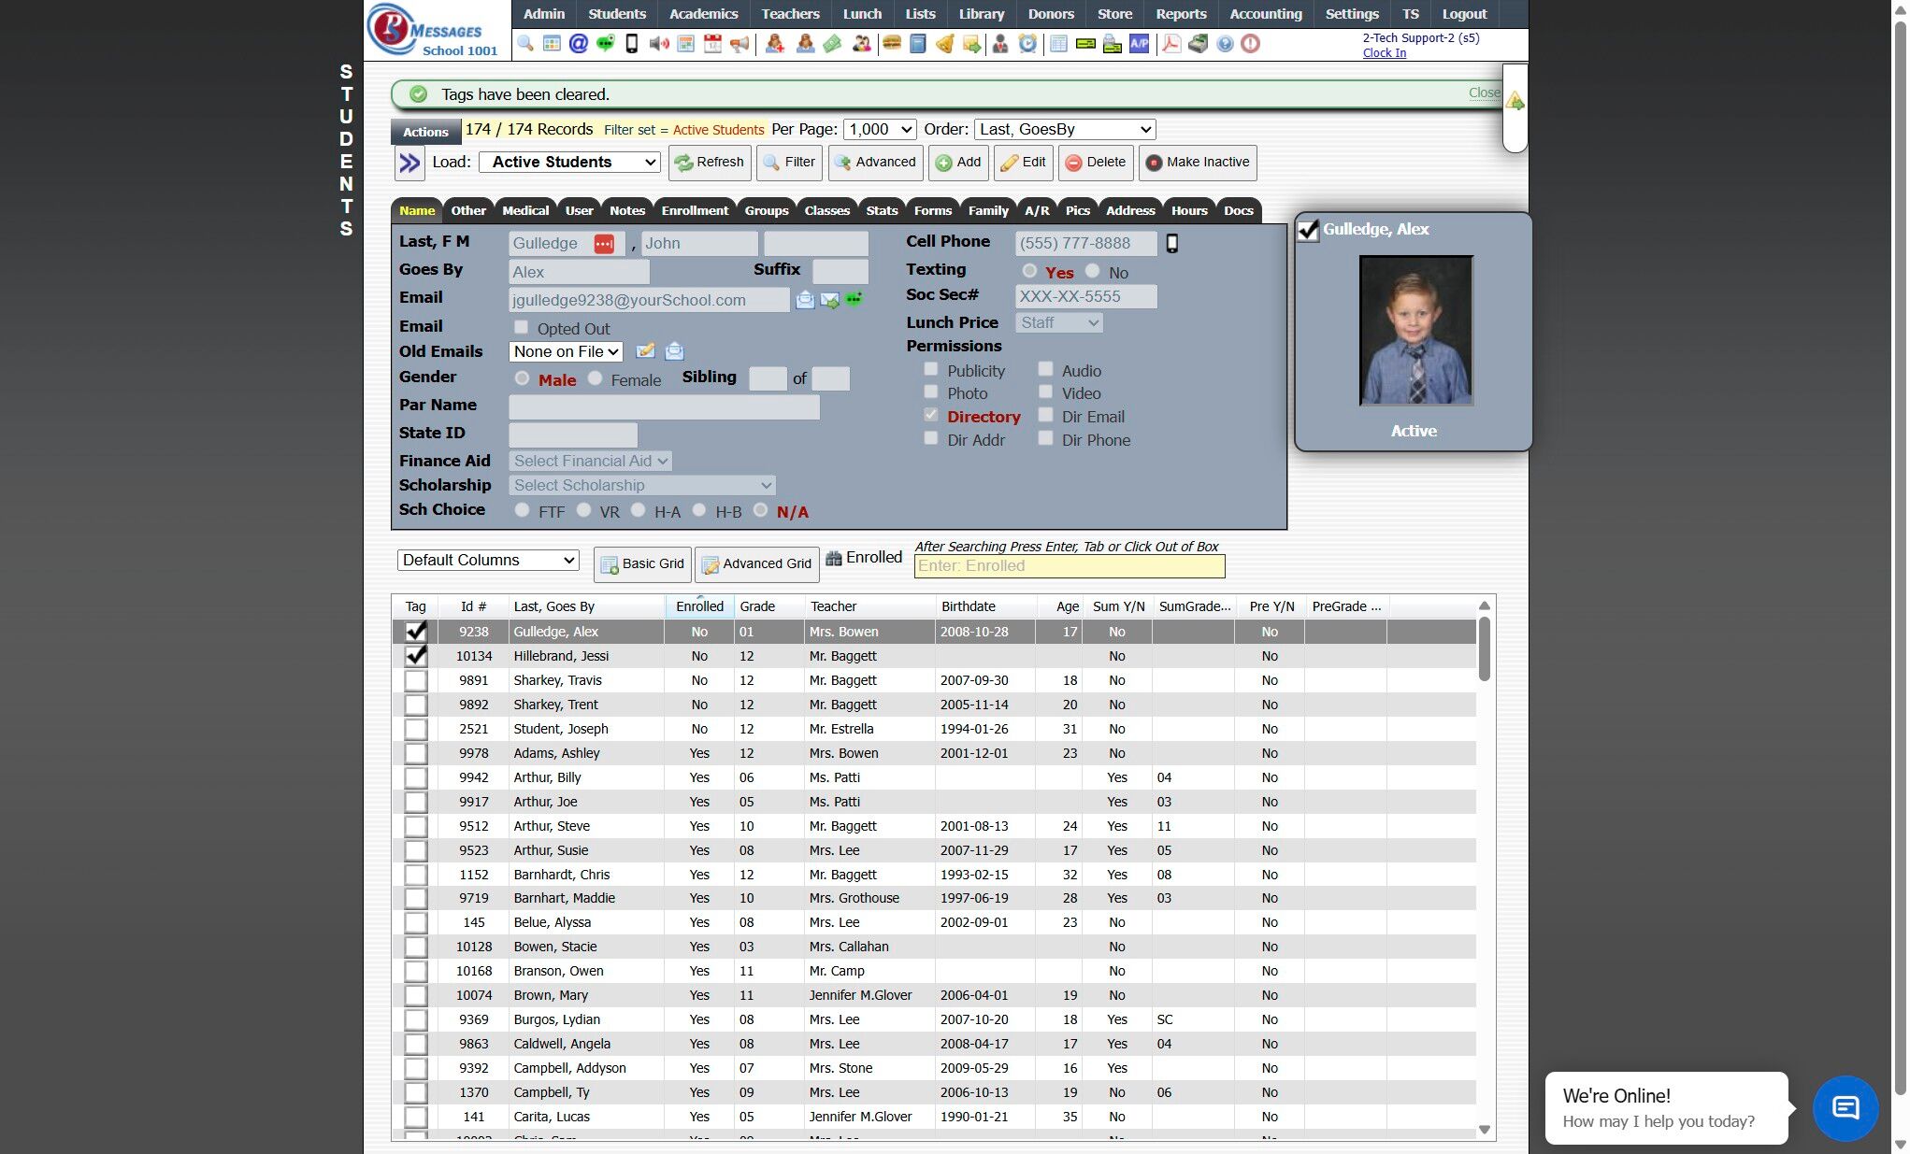Open the Default Columns dropdown
This screenshot has width=1910, height=1154.
point(488,561)
